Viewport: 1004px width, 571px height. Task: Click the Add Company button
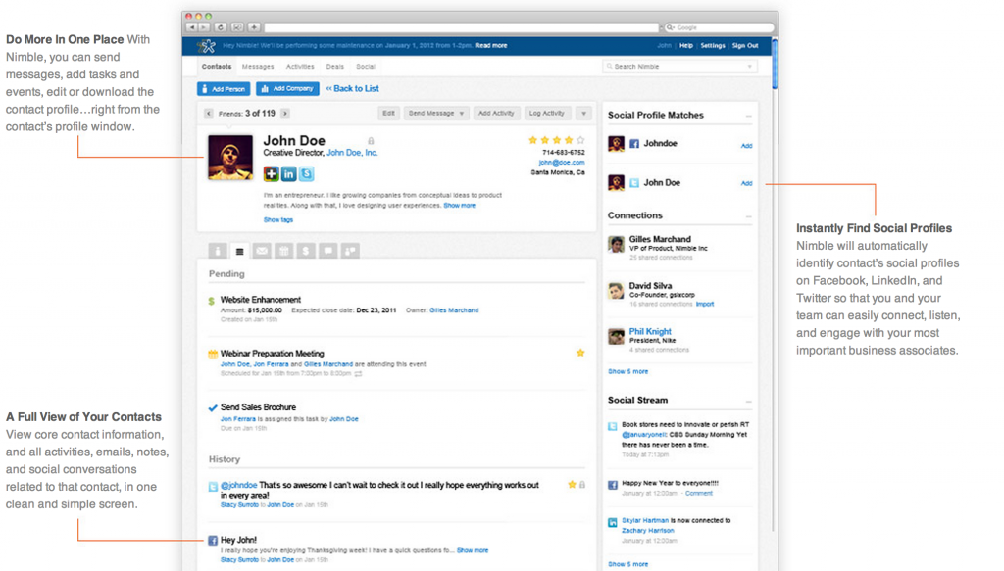pyautogui.click(x=287, y=89)
